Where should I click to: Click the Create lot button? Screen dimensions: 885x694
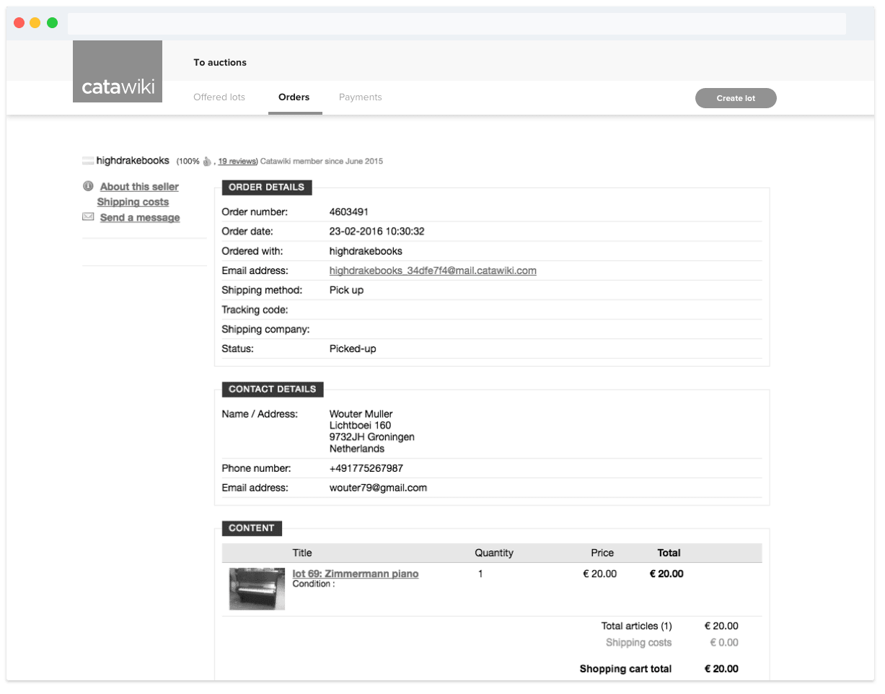coord(736,98)
